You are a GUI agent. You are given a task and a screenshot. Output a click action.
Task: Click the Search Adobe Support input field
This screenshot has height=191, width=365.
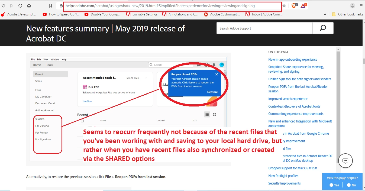264,28
